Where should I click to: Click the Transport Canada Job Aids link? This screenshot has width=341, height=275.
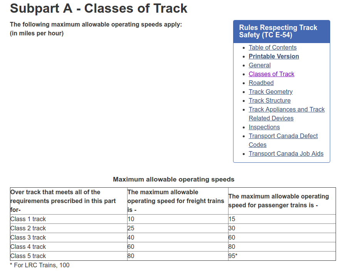pyautogui.click(x=286, y=154)
